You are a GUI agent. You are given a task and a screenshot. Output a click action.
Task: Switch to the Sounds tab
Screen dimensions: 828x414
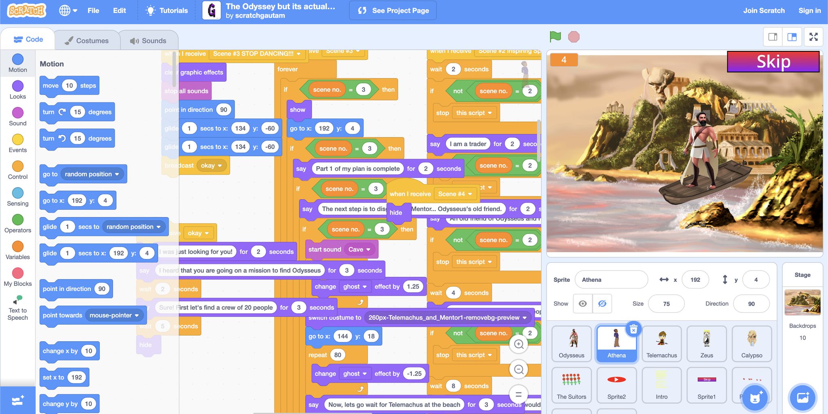pyautogui.click(x=148, y=40)
